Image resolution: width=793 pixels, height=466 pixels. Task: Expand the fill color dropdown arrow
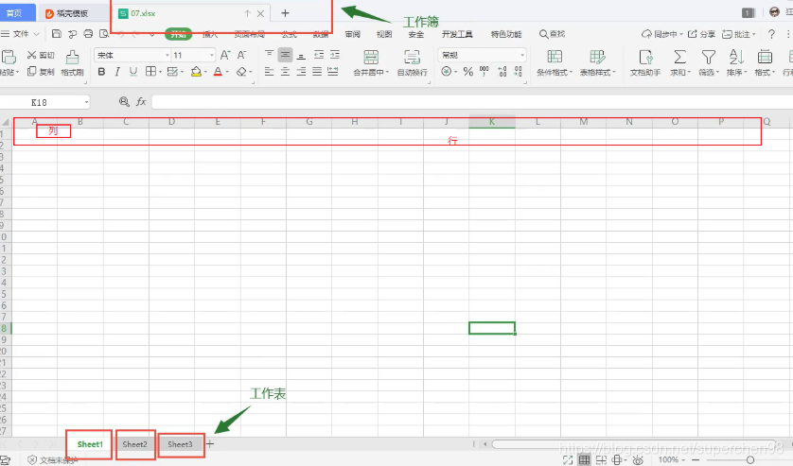[x=206, y=72]
